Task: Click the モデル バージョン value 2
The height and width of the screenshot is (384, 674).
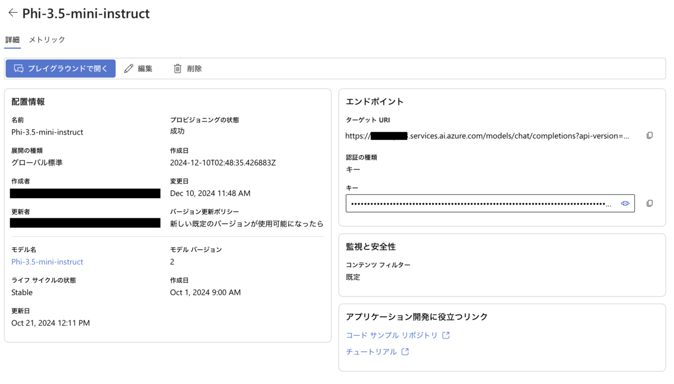Action: [x=172, y=262]
